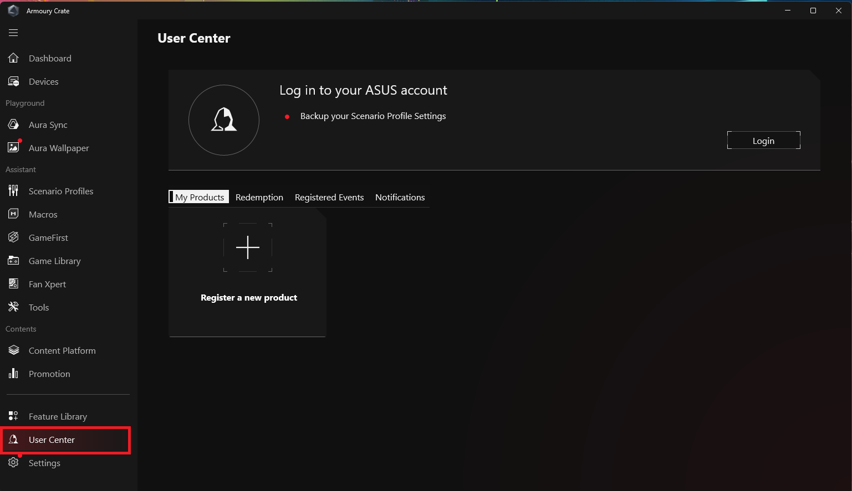Maximize the Armoury Crate window
The image size is (852, 491).
(813, 11)
